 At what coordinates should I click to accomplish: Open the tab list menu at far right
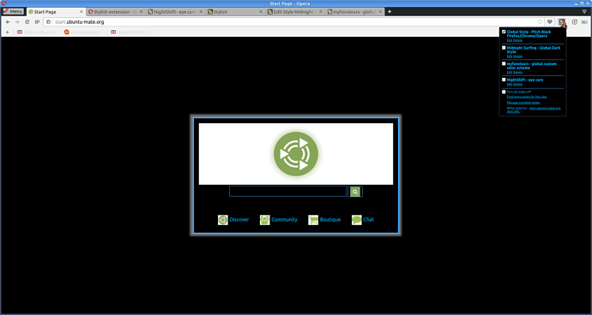(x=584, y=12)
